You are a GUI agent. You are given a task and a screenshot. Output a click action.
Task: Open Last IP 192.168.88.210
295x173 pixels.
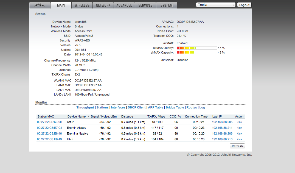(x=222, y=139)
